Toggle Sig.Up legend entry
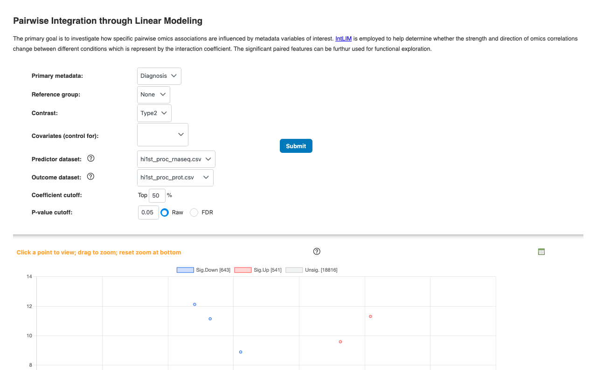 point(258,270)
